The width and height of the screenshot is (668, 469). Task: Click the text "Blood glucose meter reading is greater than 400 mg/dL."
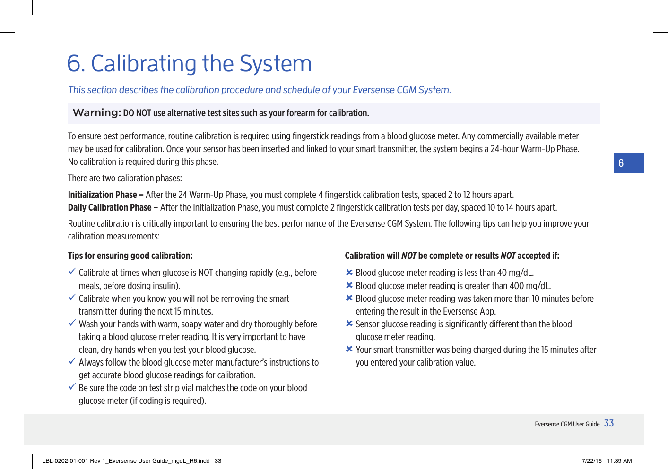453,286
